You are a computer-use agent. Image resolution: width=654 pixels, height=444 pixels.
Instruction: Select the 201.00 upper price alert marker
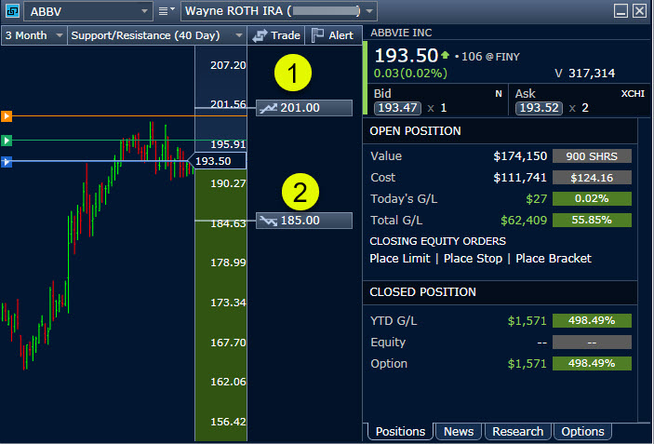tap(303, 108)
